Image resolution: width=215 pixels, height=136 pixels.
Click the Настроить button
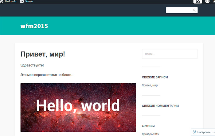204,132
